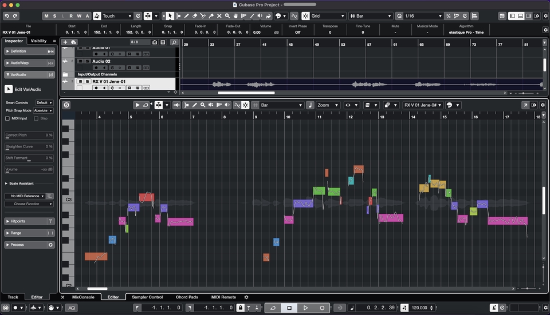The height and width of the screenshot is (315, 550).
Task: Click the Edit VariAudio icon
Action: click(x=9, y=89)
